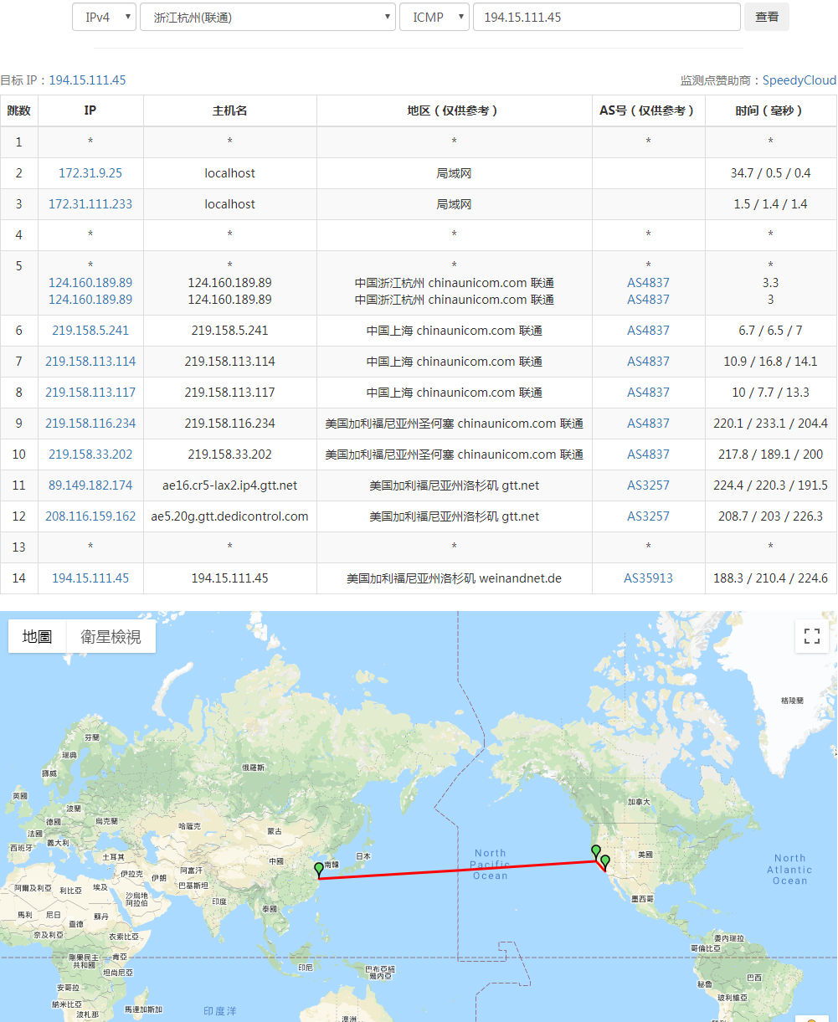Open the IPv4 protocol version dropdown
838x1022 pixels.
104,17
